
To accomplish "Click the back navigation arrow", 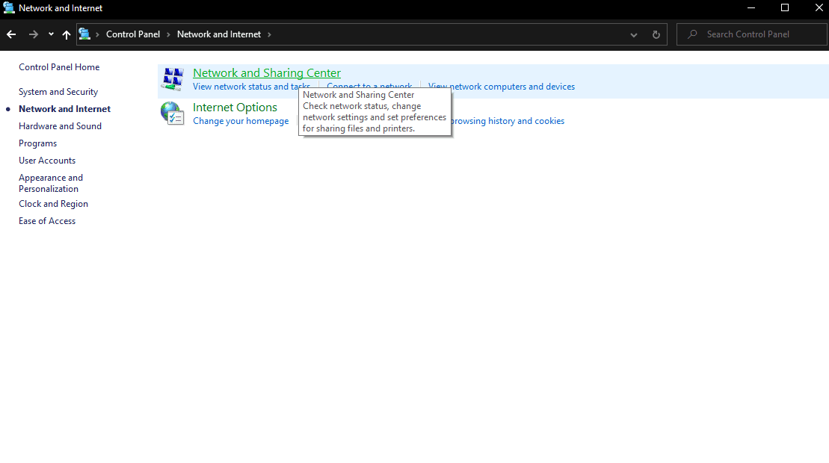I will pos(10,34).
